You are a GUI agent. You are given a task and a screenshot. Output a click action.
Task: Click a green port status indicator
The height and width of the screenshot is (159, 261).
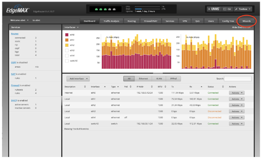tap(97, 9)
